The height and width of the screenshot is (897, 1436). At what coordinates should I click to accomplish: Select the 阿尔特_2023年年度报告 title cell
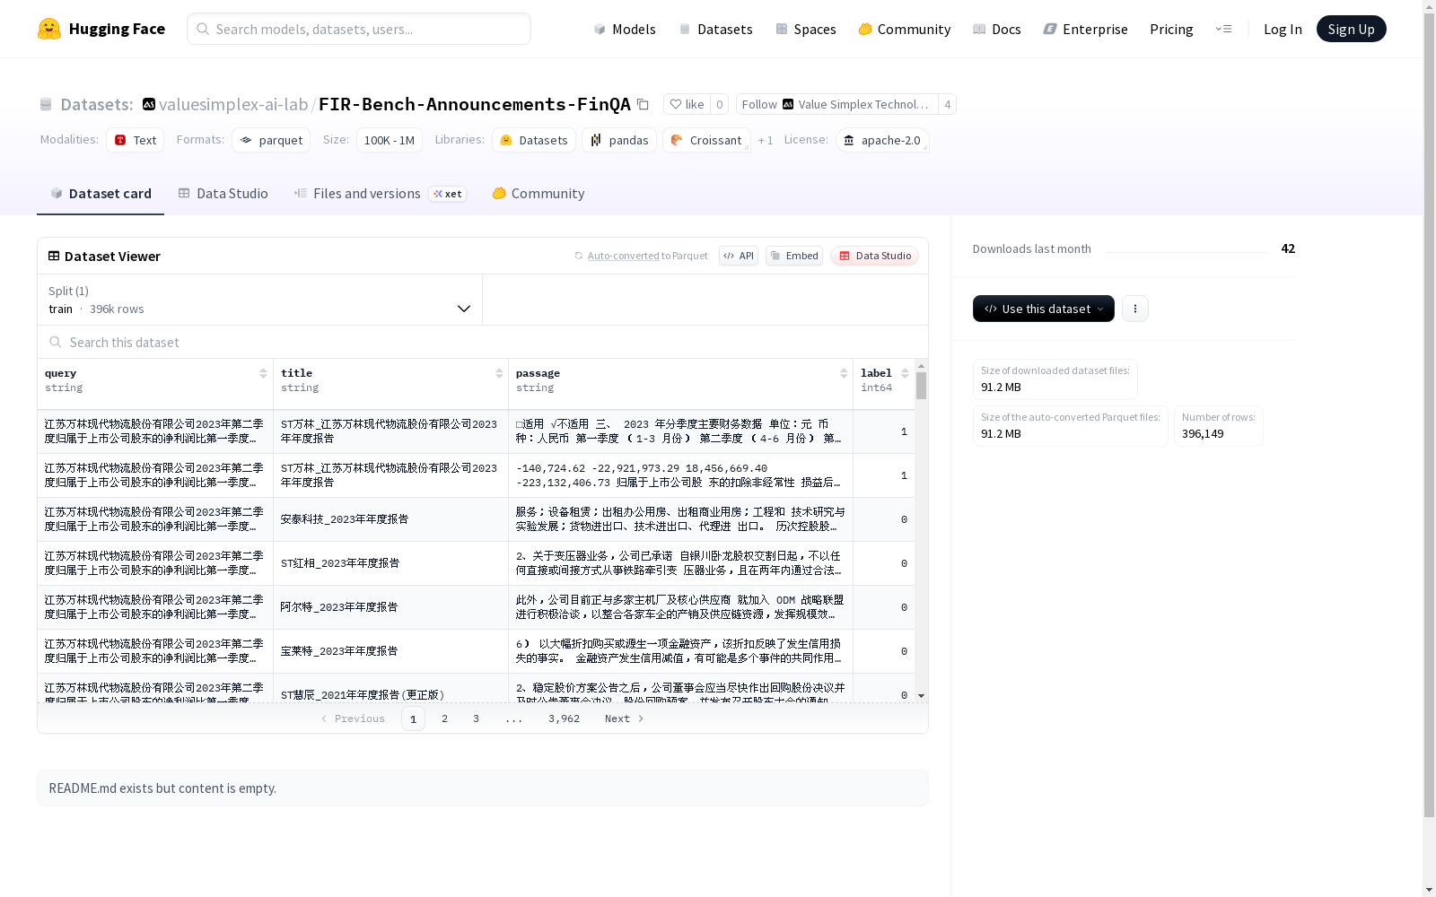click(x=390, y=607)
